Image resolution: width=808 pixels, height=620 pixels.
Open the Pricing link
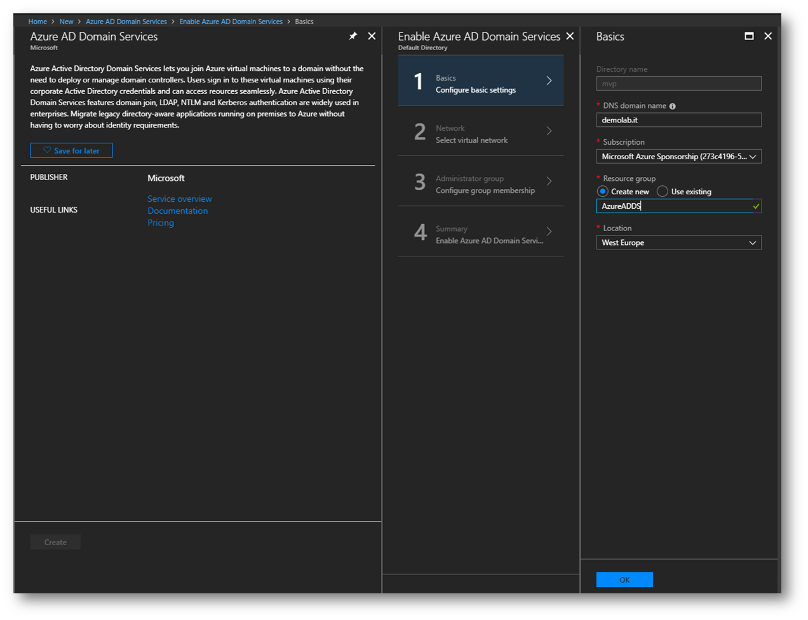point(161,223)
